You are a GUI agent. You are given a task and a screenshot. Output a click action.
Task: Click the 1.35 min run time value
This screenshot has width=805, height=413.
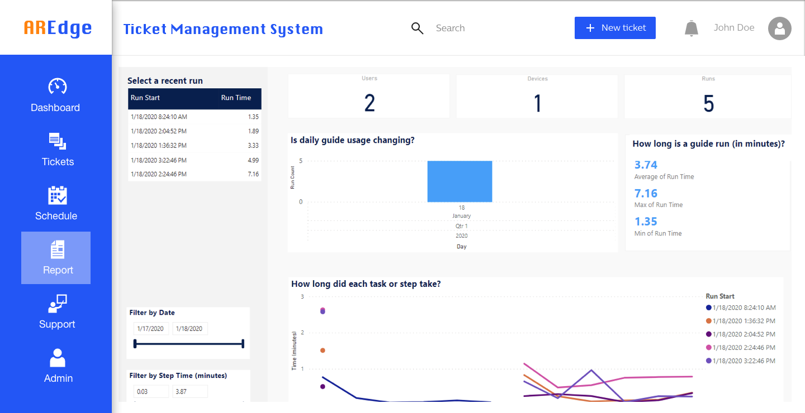pos(646,222)
